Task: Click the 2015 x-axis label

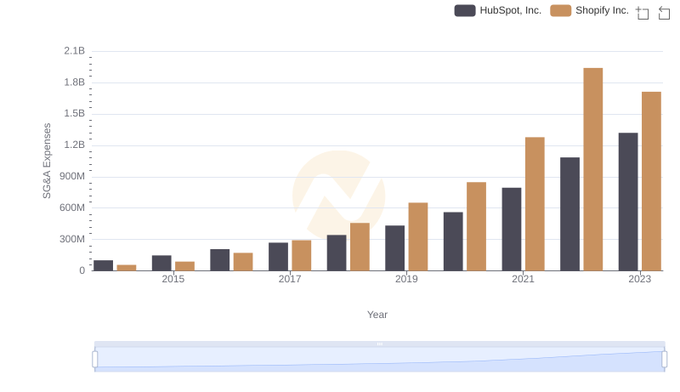Action: click(x=173, y=279)
